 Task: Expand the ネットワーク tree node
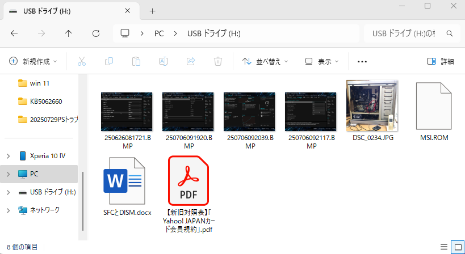pos(9,210)
